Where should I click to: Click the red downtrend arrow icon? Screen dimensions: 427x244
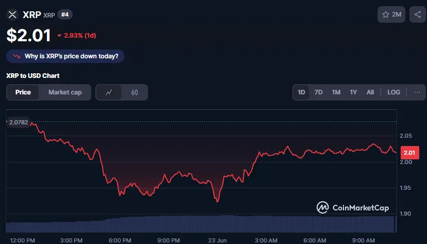click(17, 56)
